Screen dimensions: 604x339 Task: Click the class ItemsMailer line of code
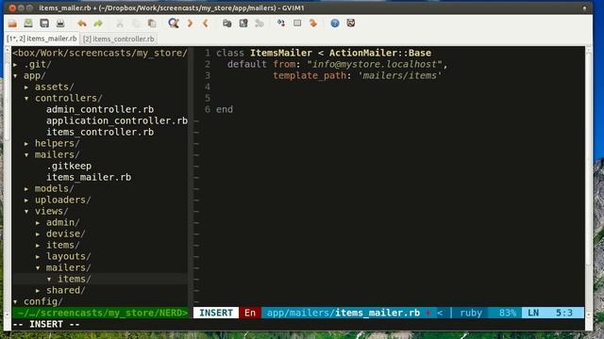click(324, 53)
